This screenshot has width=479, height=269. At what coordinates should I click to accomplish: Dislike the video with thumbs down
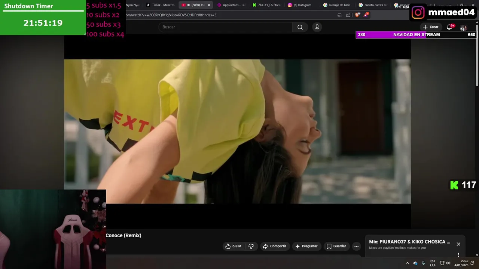click(x=251, y=246)
